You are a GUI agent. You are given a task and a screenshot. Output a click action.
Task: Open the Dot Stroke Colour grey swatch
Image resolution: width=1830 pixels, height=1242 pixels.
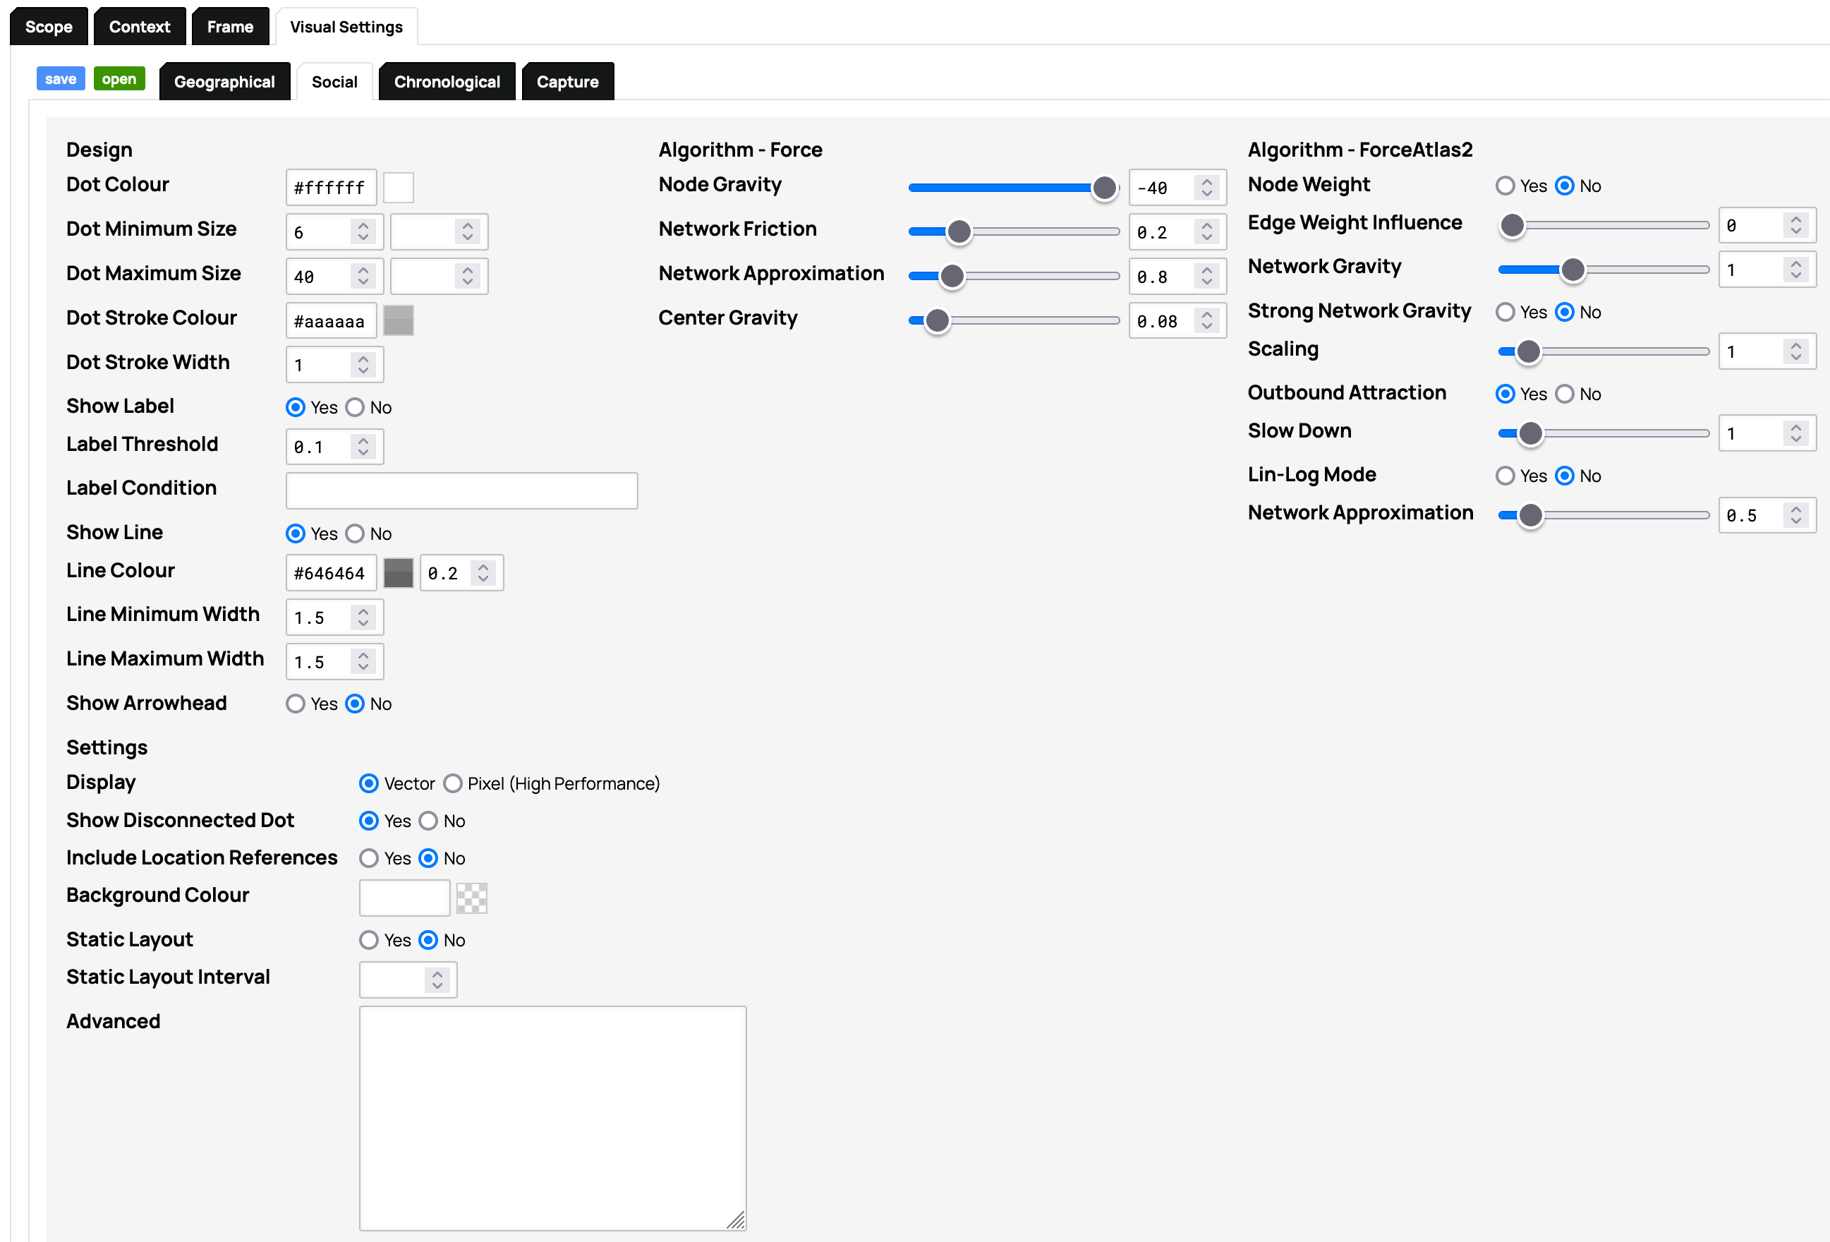[x=399, y=320]
